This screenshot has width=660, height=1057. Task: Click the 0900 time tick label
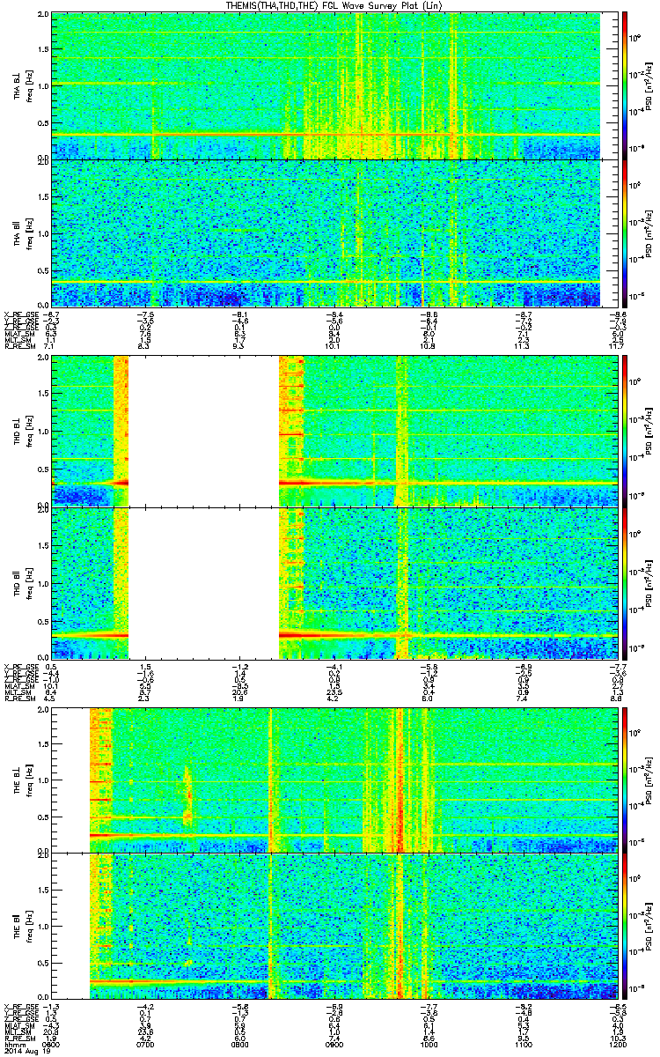click(x=334, y=1045)
